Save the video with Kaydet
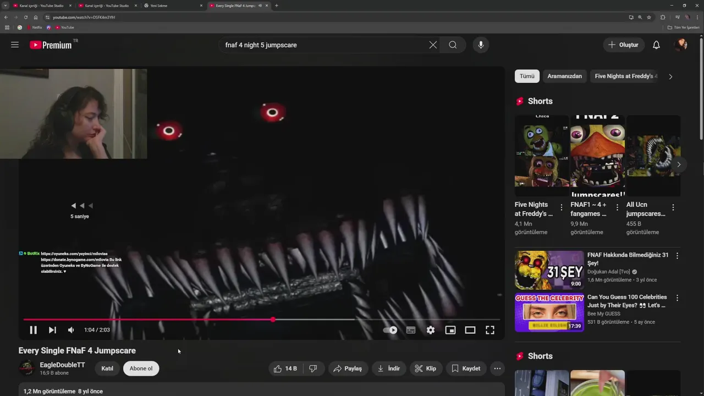This screenshot has height=396, width=704. click(466, 369)
